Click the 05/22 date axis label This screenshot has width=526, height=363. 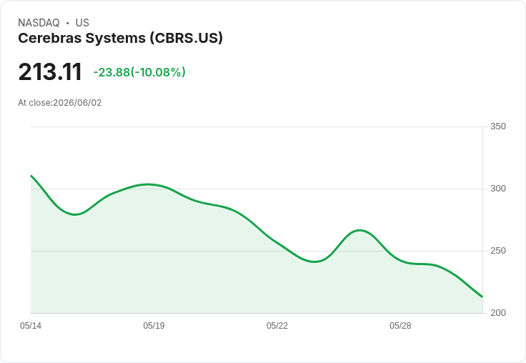277,325
